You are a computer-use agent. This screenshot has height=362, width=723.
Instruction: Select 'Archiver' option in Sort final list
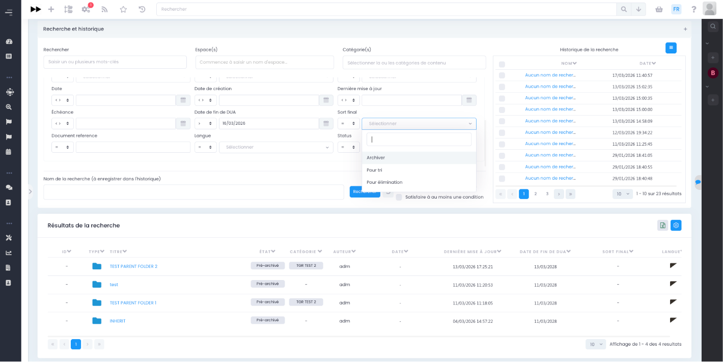pos(419,158)
